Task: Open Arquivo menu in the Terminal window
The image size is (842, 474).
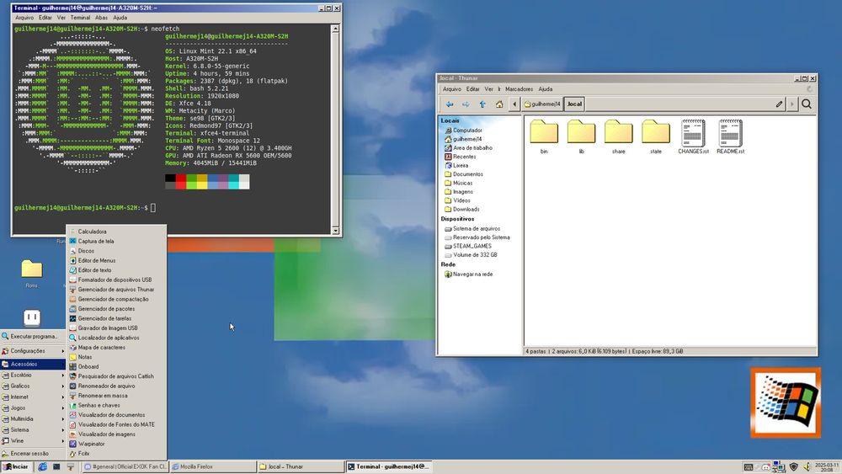Action: 24,18
